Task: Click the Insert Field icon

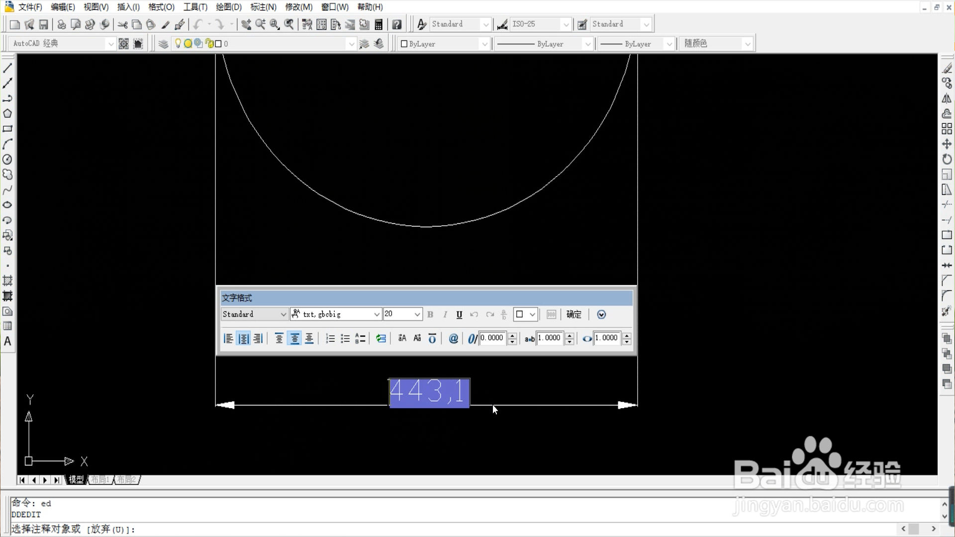Action: point(381,339)
